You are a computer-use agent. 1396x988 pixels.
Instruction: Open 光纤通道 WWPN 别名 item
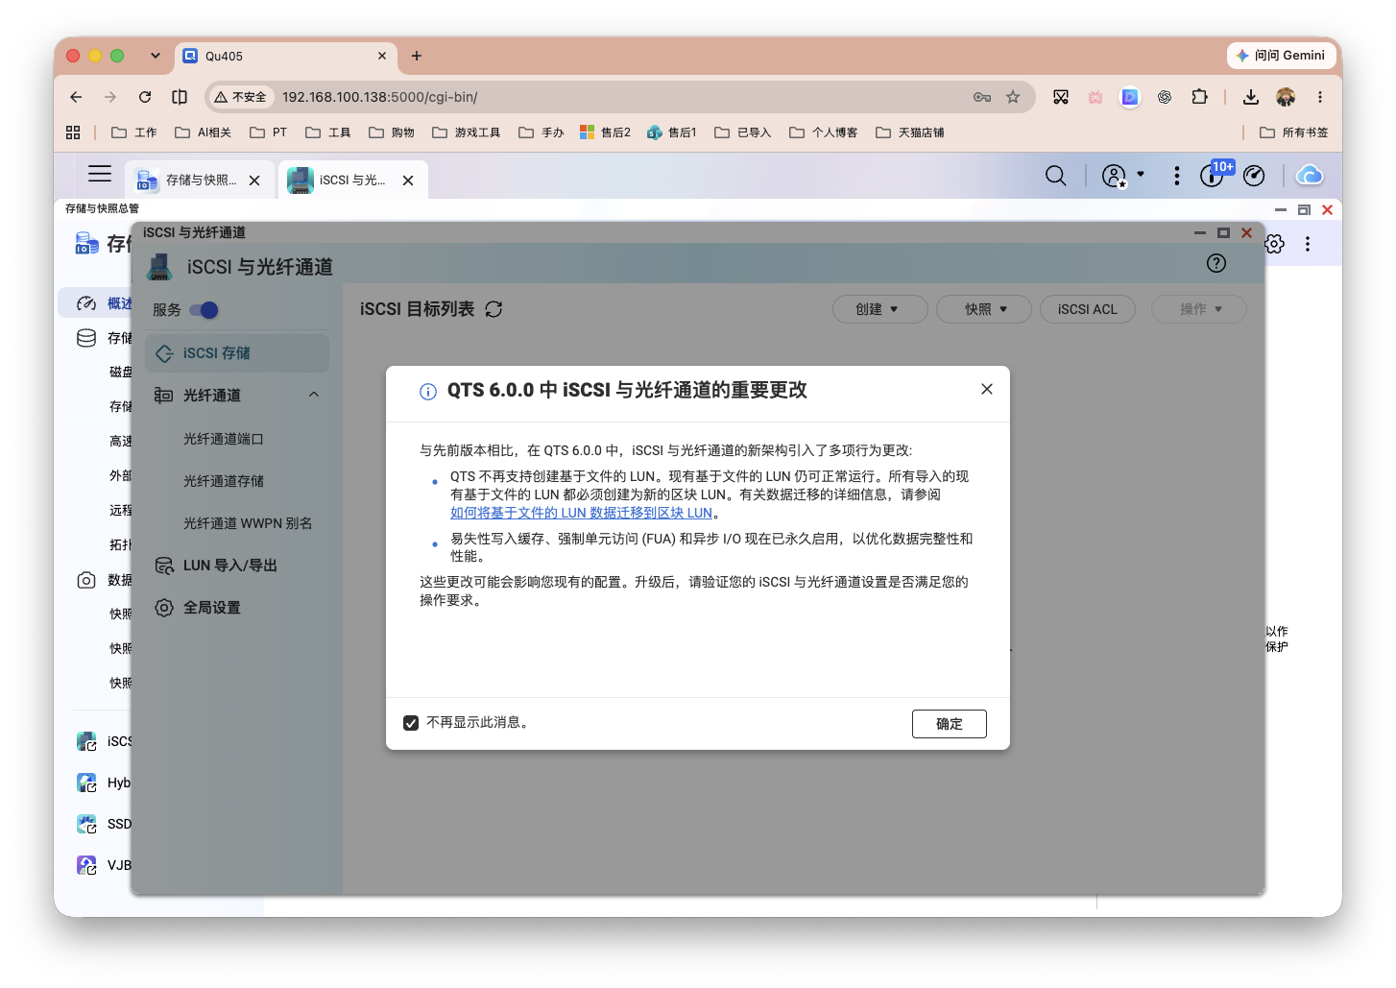tap(248, 523)
